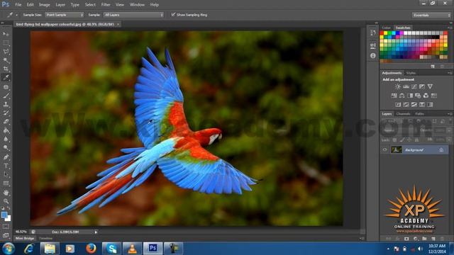Select the Blur tool

click(6, 139)
